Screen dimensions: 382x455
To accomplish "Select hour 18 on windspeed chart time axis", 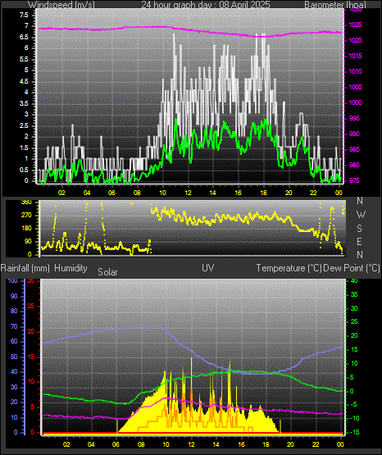I will point(264,193).
